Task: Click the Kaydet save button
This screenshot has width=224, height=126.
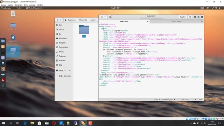Action: click(183, 17)
